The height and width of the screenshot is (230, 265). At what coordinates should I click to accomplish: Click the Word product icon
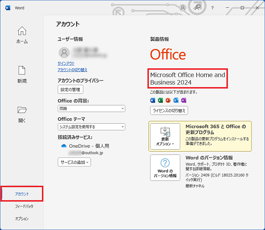153,100
